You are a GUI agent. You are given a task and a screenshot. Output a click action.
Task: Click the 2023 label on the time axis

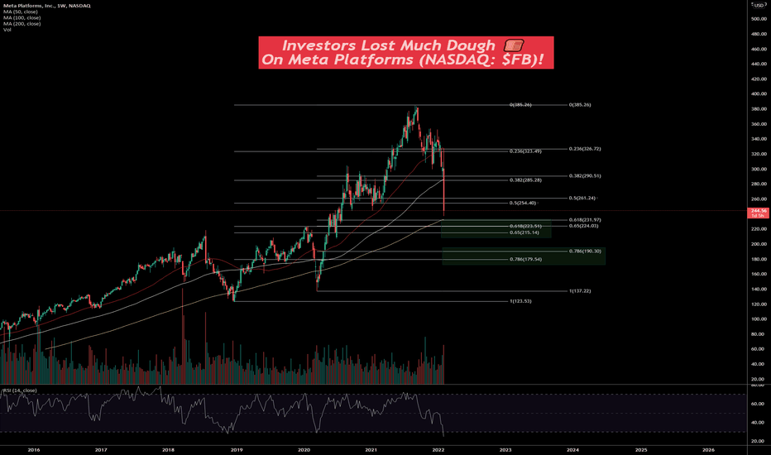505,449
